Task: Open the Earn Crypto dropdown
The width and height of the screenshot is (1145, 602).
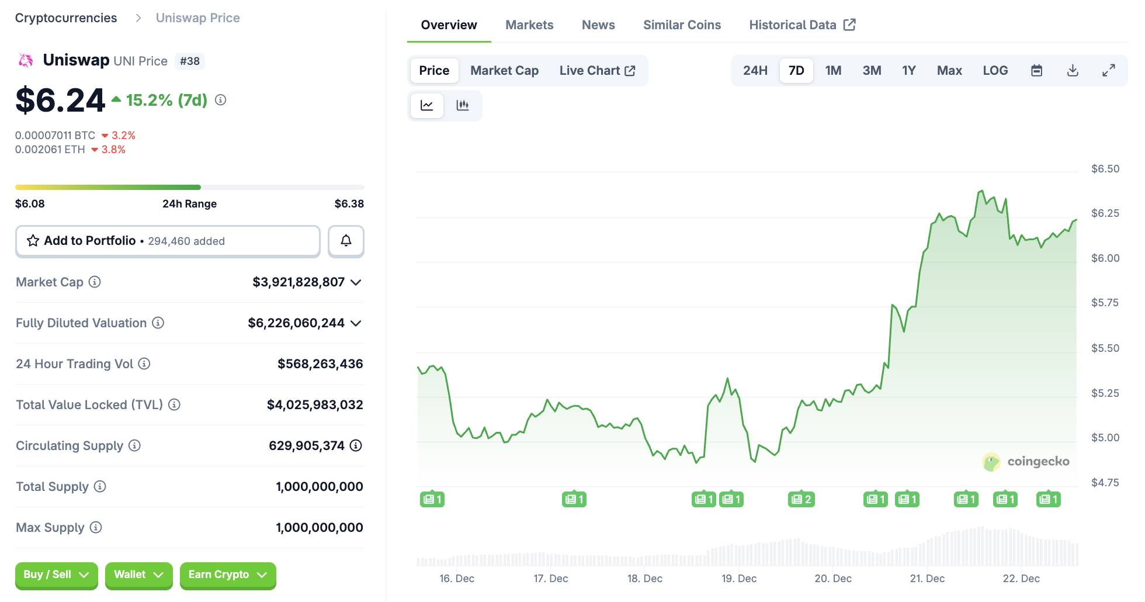Action: pyautogui.click(x=227, y=575)
